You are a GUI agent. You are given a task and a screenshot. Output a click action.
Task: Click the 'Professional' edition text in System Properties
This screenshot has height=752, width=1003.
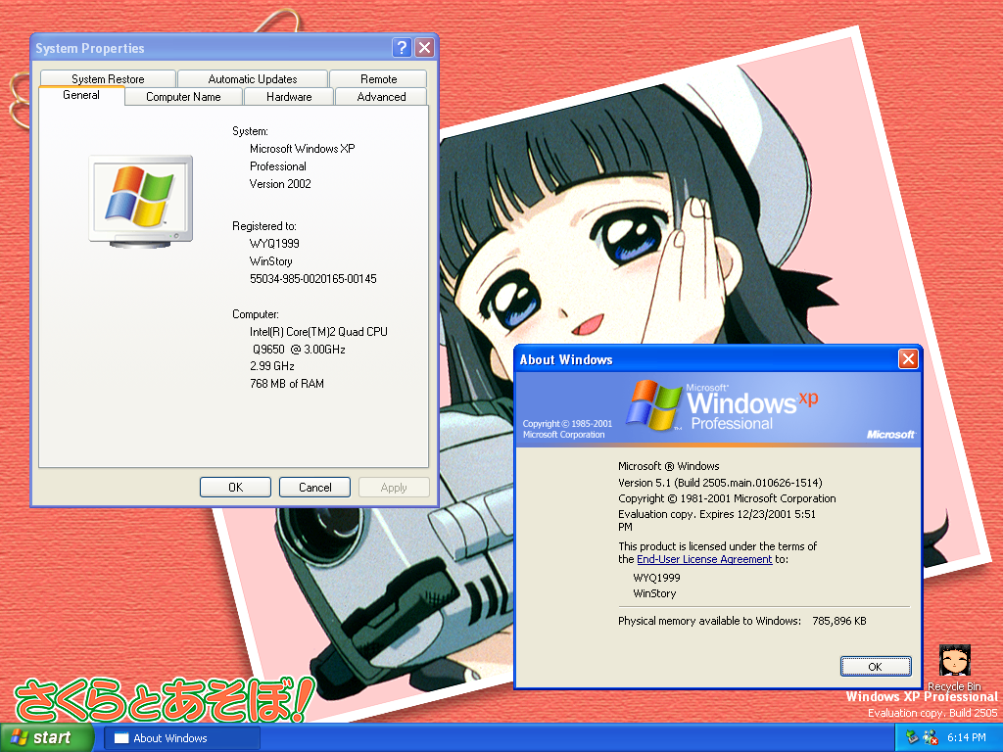[x=277, y=166]
